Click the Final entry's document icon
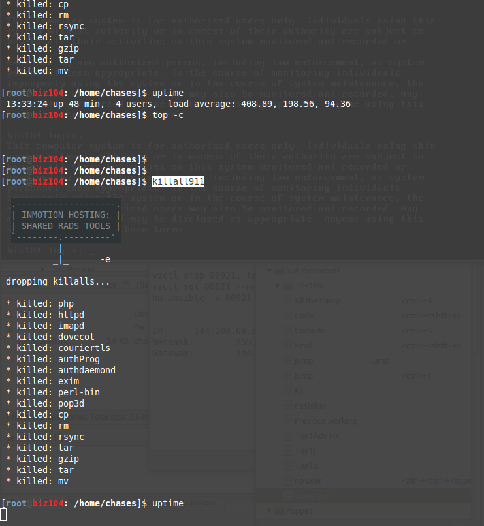This screenshot has width=484, height=526. (x=288, y=346)
